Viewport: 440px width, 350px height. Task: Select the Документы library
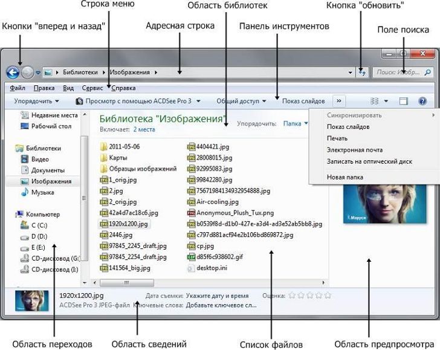coord(43,170)
